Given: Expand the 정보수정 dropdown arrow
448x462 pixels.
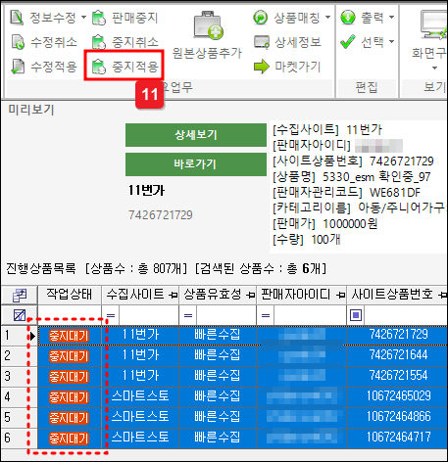Looking at the screenshot, I should click(83, 17).
